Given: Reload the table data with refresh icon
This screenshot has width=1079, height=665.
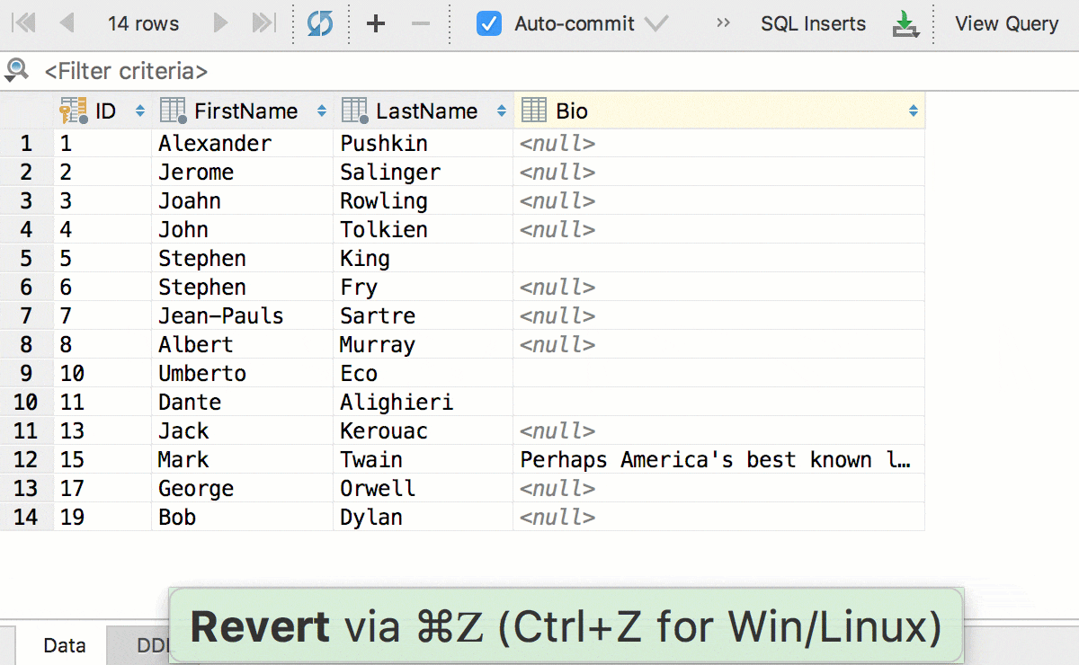Looking at the screenshot, I should point(320,24).
